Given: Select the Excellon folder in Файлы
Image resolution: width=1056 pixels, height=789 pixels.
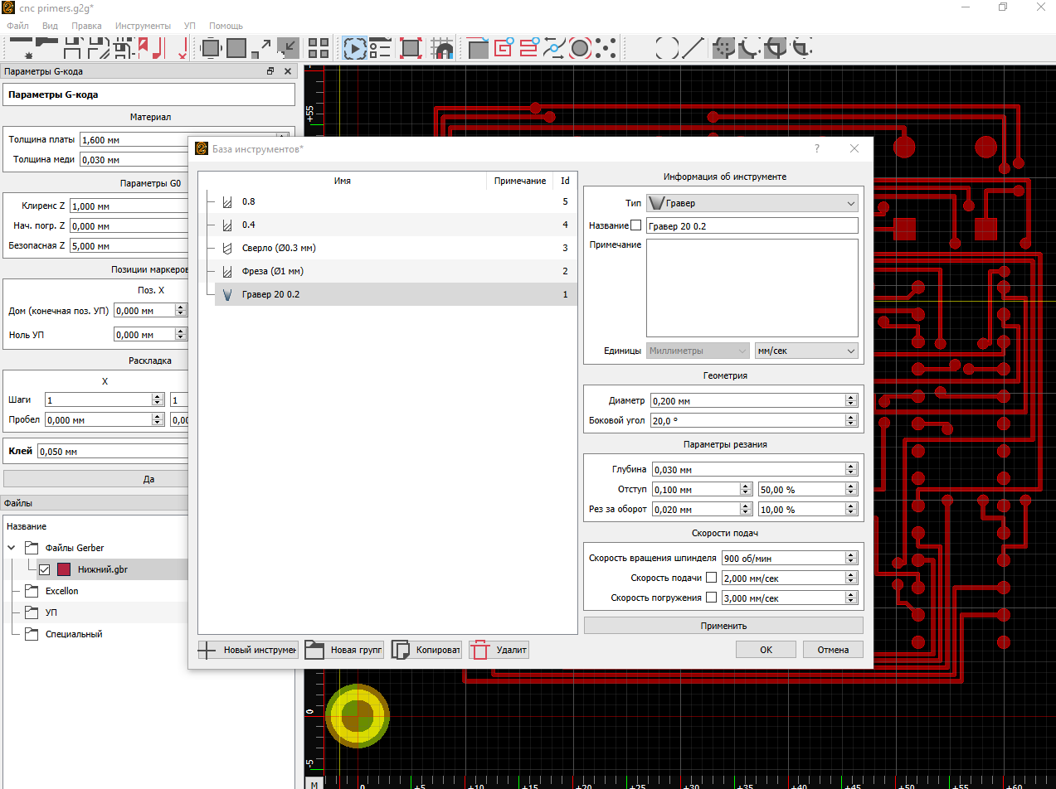Looking at the screenshot, I should pos(62,591).
